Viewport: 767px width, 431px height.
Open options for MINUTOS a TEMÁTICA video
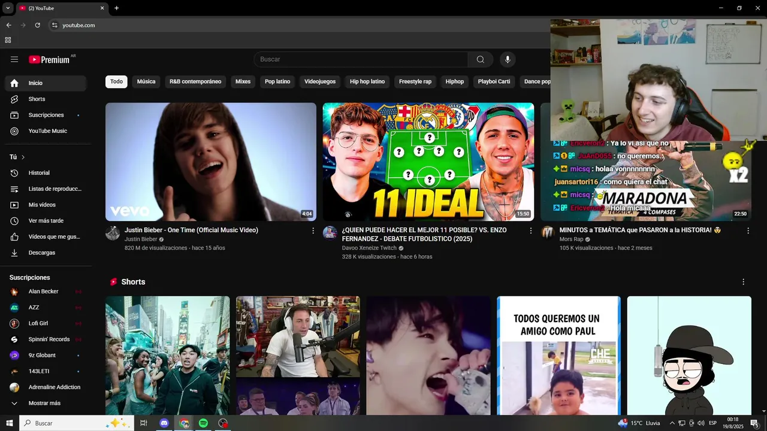[x=748, y=230]
